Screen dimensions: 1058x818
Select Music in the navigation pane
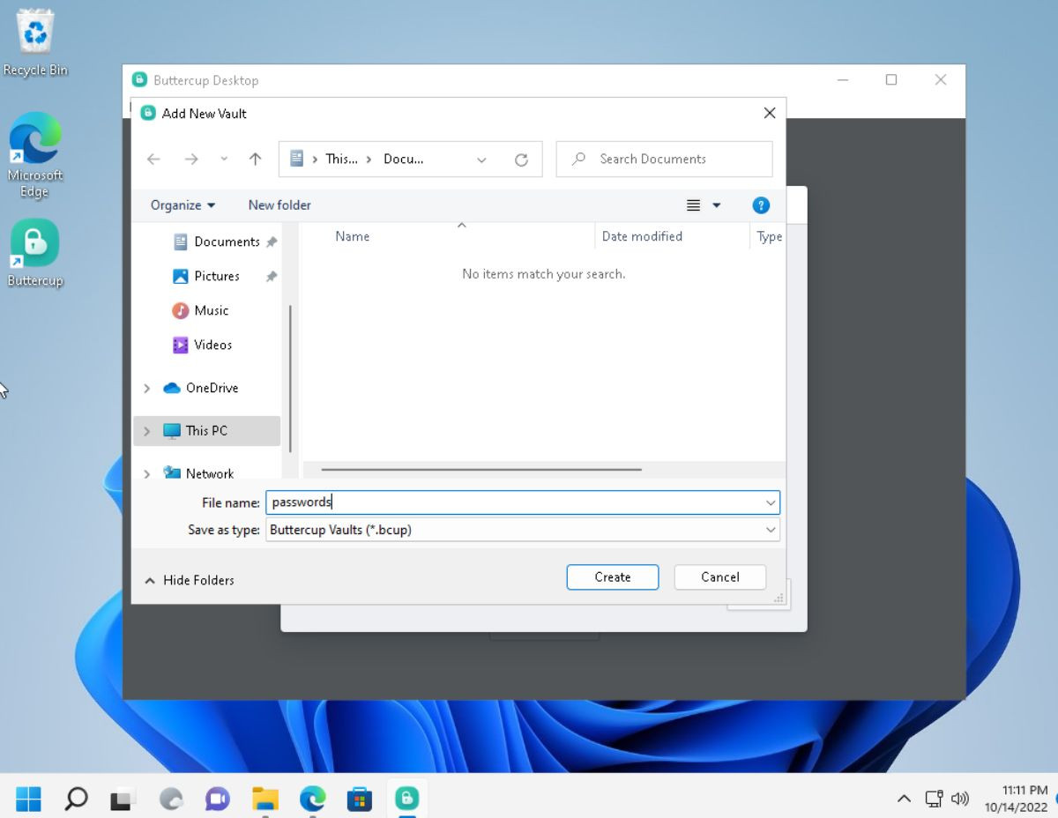tap(211, 310)
